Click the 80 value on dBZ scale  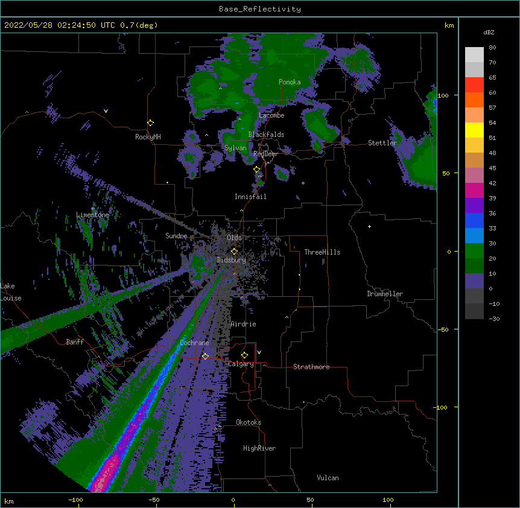[492, 48]
